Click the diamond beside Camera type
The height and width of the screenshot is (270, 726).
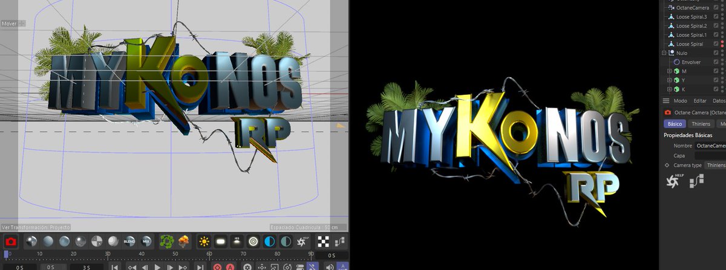[x=666, y=165]
